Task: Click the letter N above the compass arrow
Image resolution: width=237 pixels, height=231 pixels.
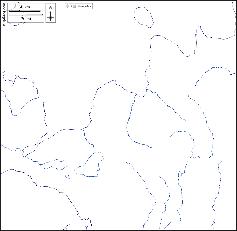Action: point(50,8)
